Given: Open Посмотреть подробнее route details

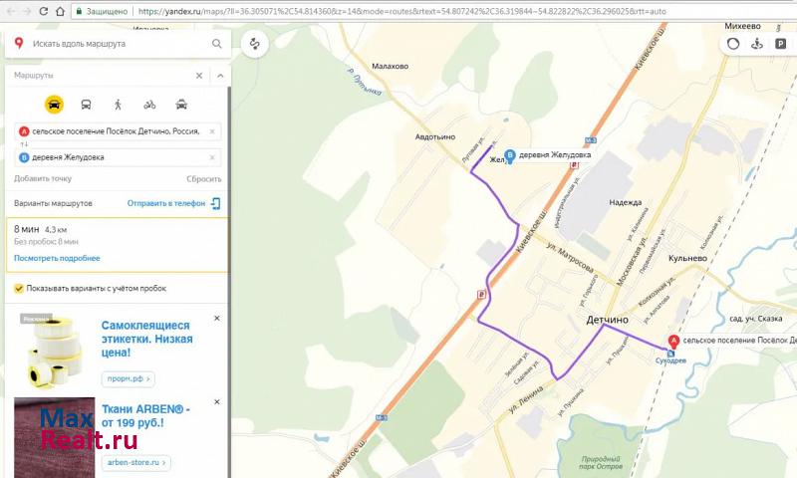Looking at the screenshot, I should [57, 258].
